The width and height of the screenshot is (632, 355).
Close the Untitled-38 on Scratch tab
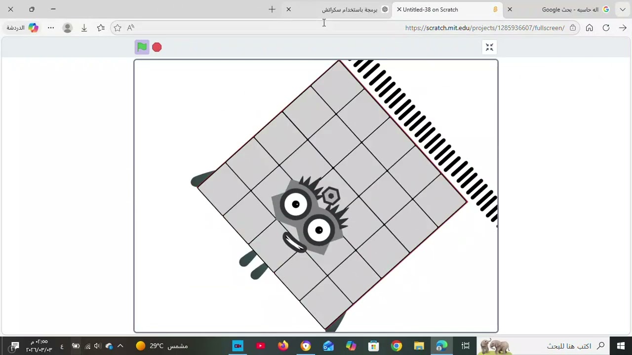point(399,9)
